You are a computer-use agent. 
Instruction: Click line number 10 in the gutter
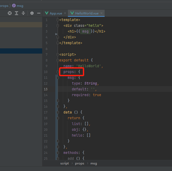pyautogui.click(x=46, y=72)
